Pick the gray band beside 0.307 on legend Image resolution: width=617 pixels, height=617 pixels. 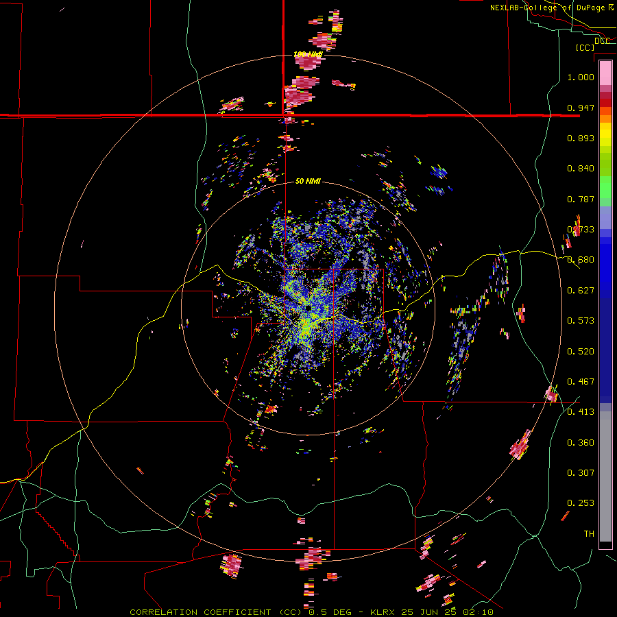pos(605,473)
